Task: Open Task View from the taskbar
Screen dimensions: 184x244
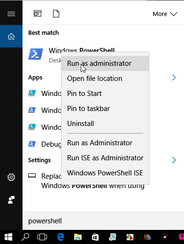Action: click(x=42, y=237)
